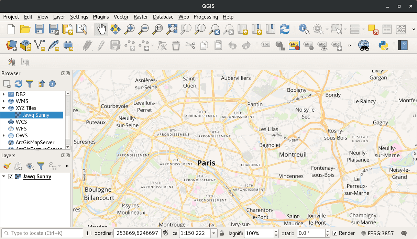Open the Layer menu
Image resolution: width=417 pixels, height=239 pixels.
(x=59, y=16)
